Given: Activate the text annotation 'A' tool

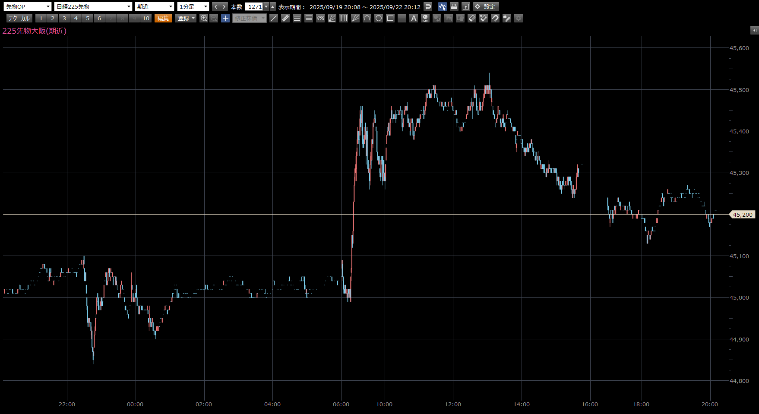Looking at the screenshot, I should point(414,18).
